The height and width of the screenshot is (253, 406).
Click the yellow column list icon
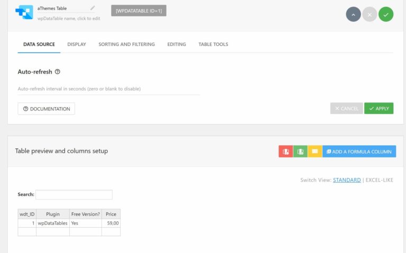click(x=315, y=152)
